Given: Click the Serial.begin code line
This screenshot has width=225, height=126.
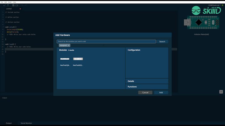Looking at the screenshot, I should pos(15,29).
